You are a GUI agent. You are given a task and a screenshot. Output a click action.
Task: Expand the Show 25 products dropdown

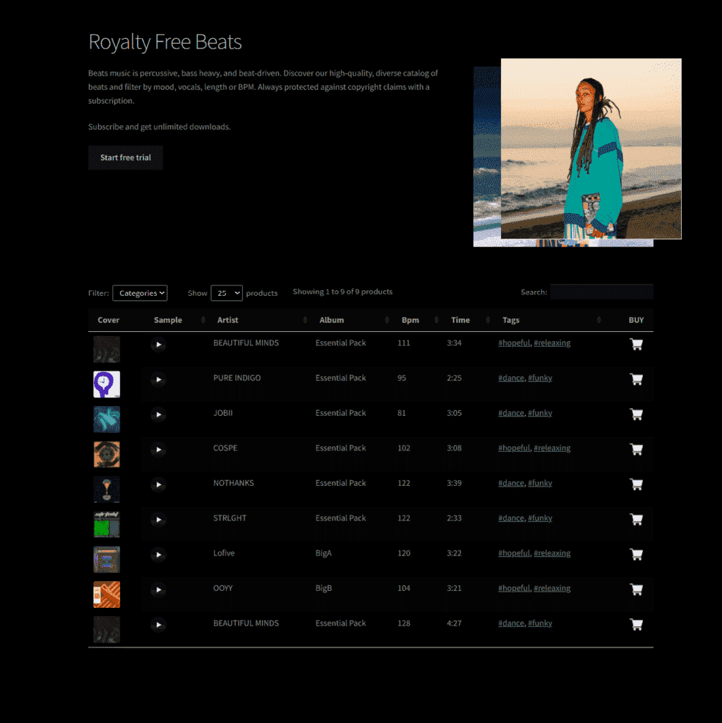pyautogui.click(x=226, y=293)
